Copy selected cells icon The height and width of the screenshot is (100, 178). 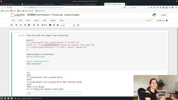[25, 25]
